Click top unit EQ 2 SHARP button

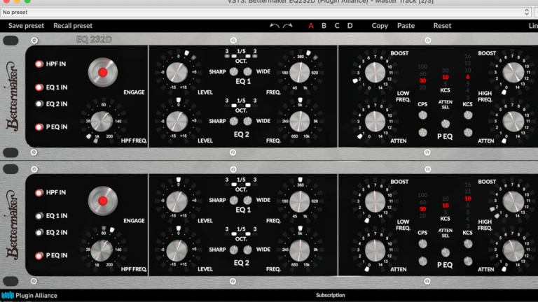point(234,121)
